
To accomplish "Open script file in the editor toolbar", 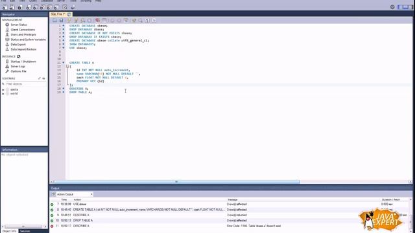I will point(54,20).
